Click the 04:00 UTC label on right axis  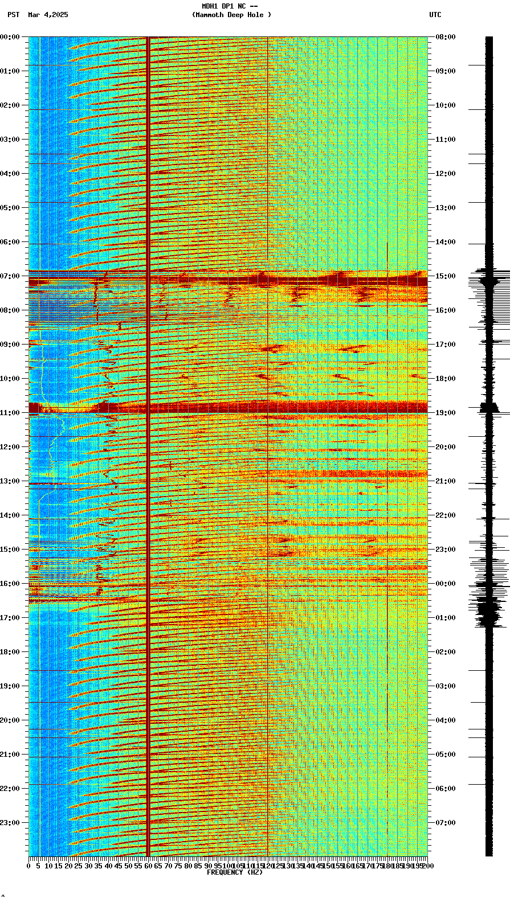(446, 720)
